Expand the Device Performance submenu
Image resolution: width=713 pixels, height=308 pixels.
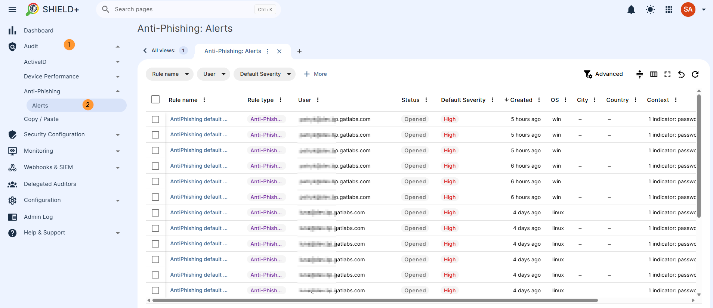(118, 77)
